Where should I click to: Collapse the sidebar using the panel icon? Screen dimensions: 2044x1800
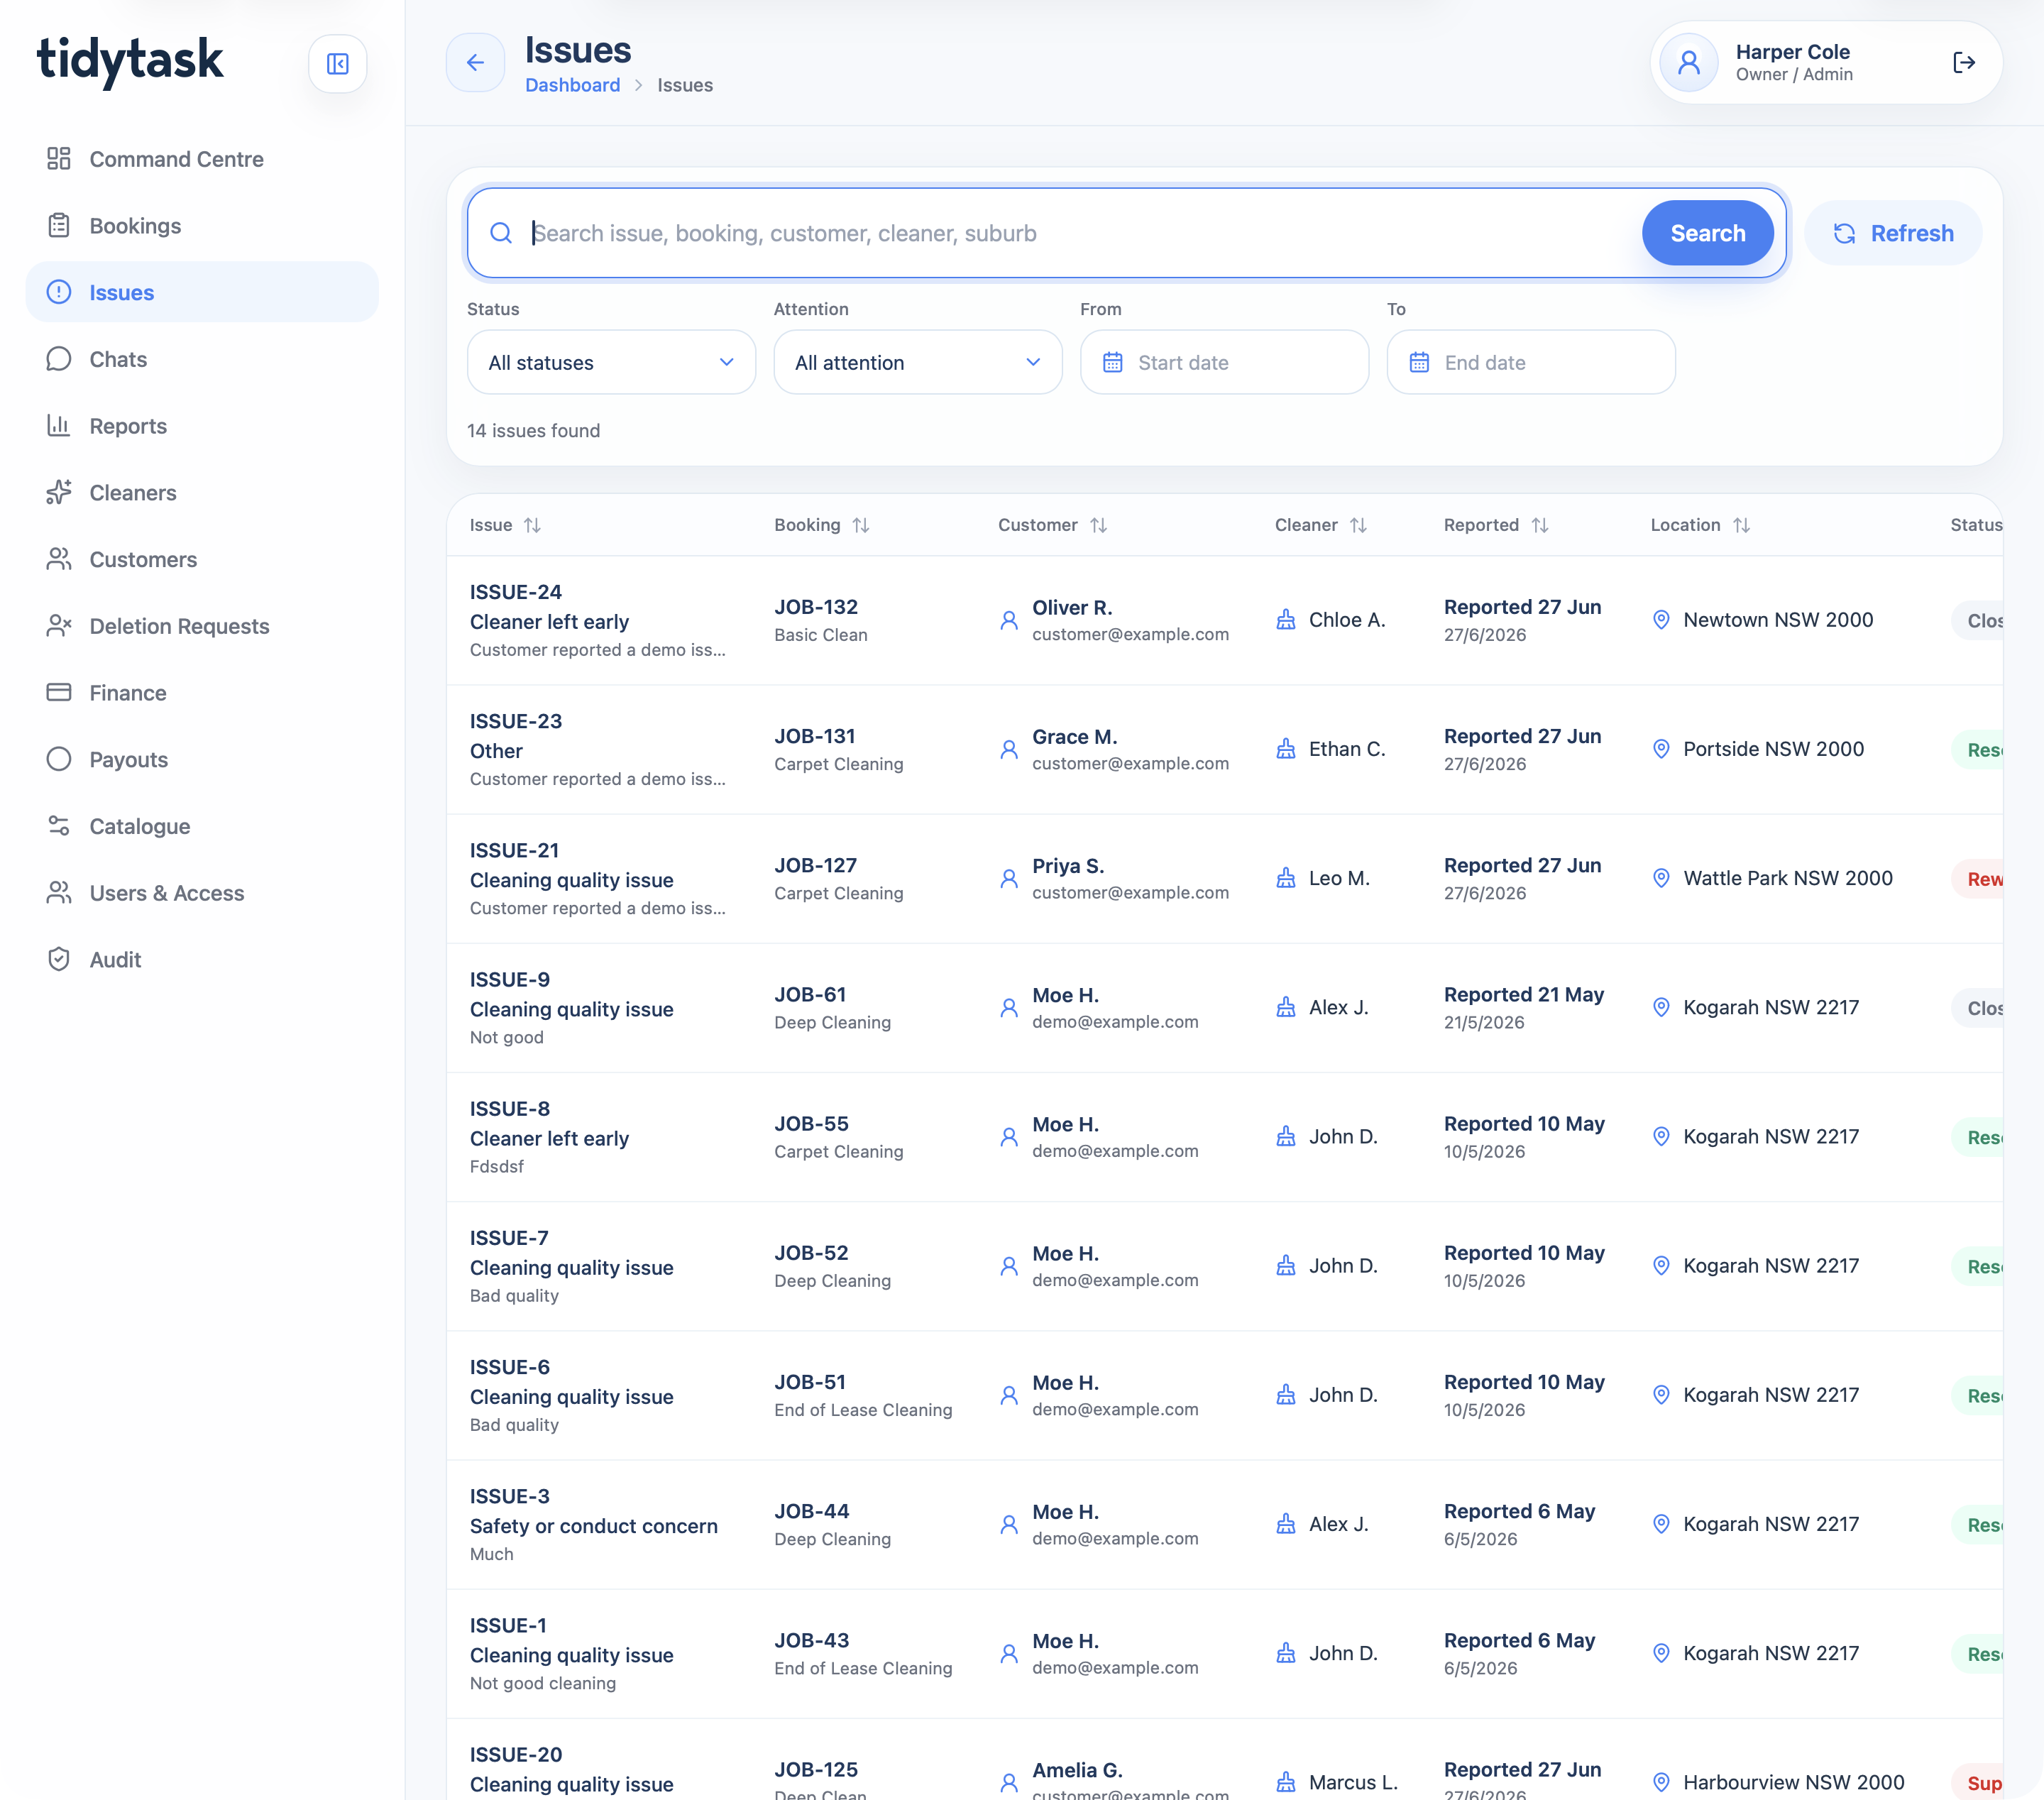pyautogui.click(x=337, y=64)
